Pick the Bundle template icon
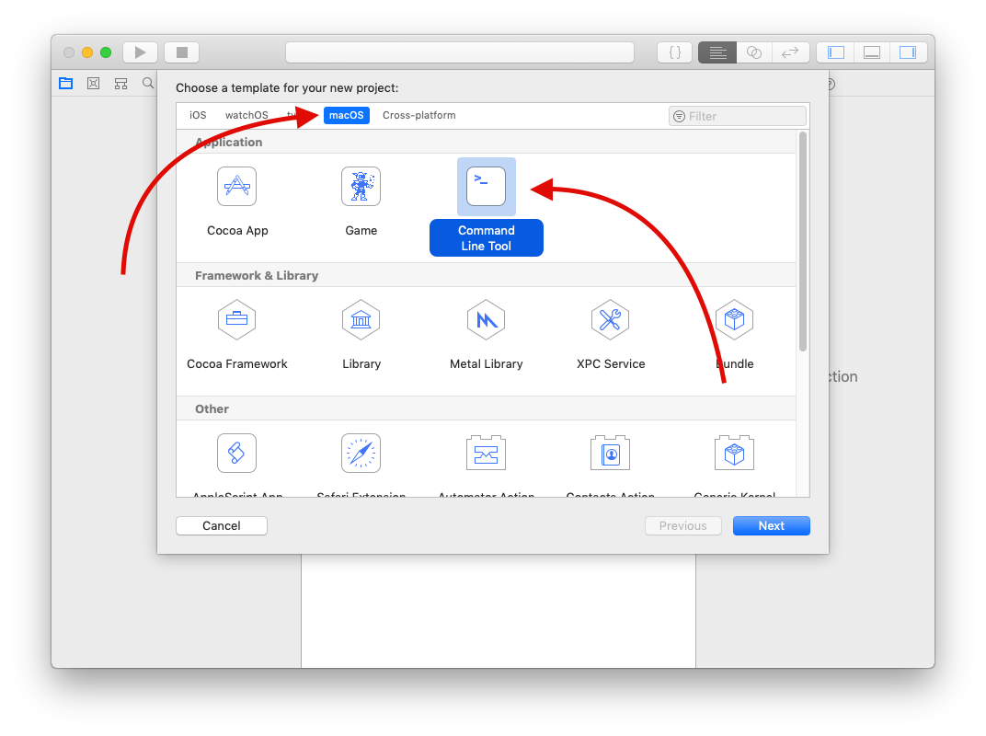Viewport: 986px width, 736px height. [x=734, y=320]
